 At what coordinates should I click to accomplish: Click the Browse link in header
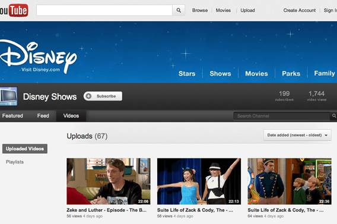pos(200,10)
